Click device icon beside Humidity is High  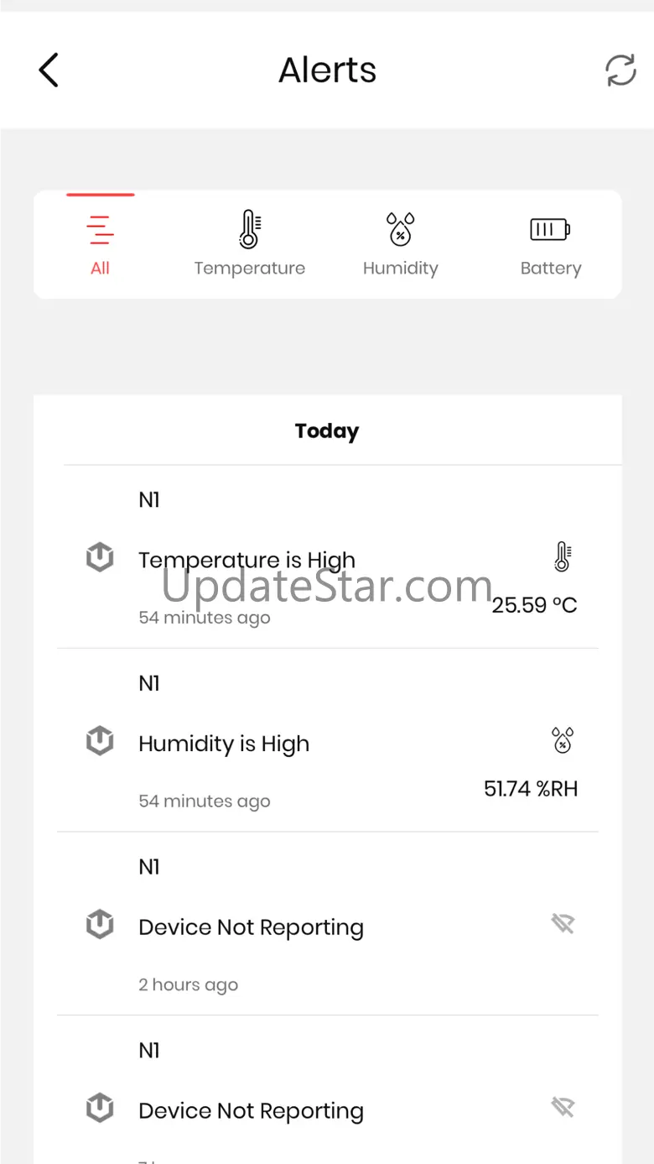point(100,741)
